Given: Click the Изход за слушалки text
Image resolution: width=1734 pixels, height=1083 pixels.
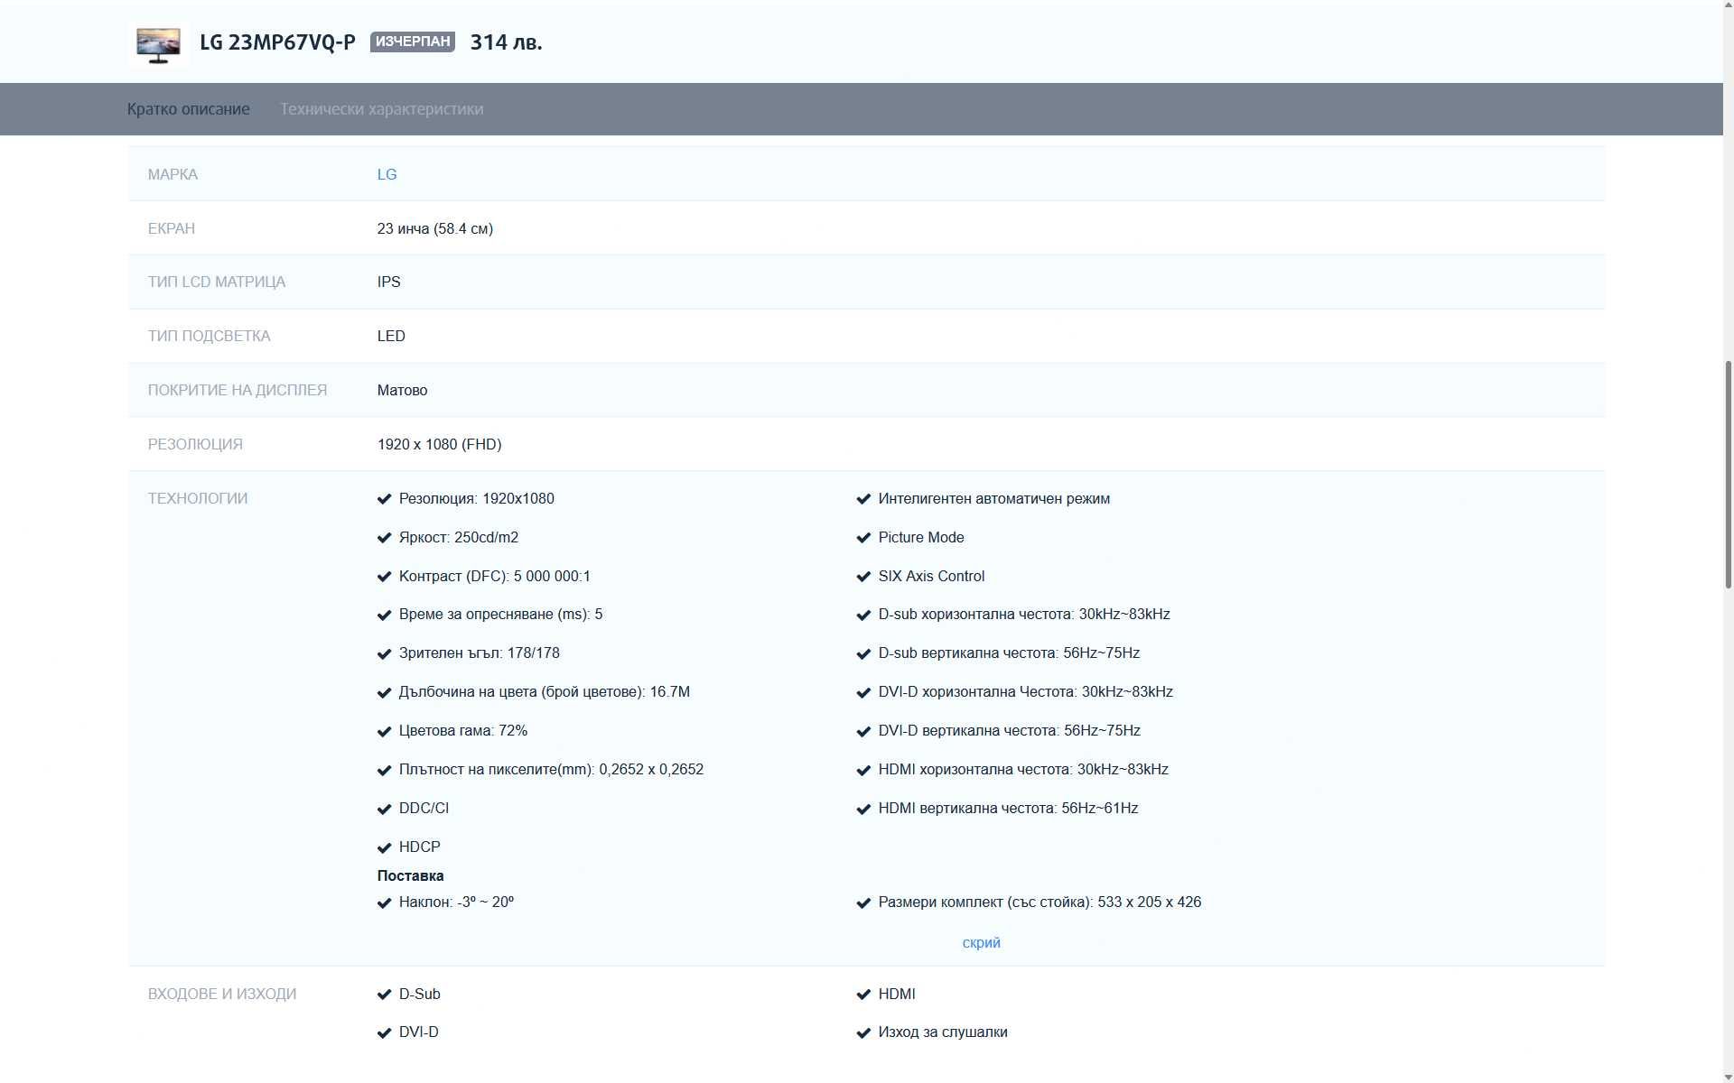Looking at the screenshot, I should pyautogui.click(x=942, y=1032).
